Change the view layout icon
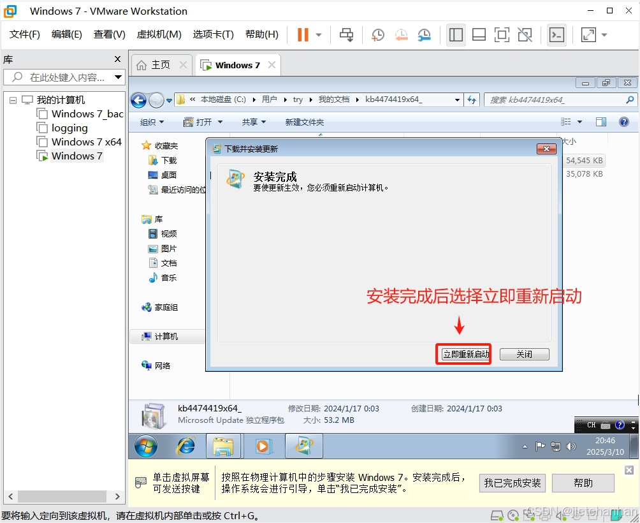The image size is (640, 523). (x=565, y=122)
